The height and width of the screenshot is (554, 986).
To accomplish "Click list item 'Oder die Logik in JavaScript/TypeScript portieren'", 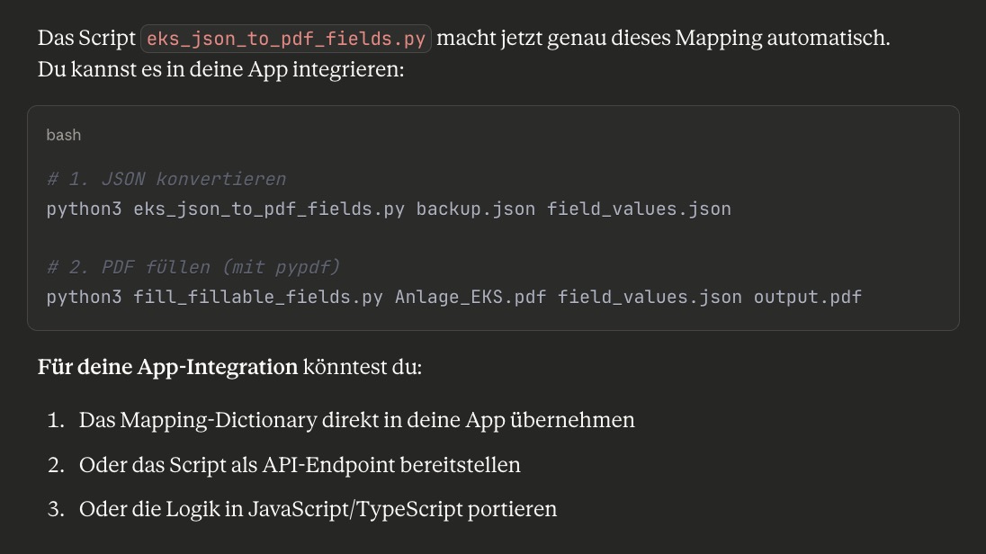I will point(318,509).
